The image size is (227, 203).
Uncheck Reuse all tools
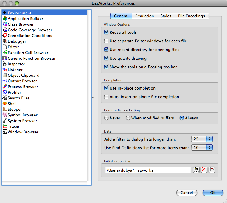pos(106,32)
